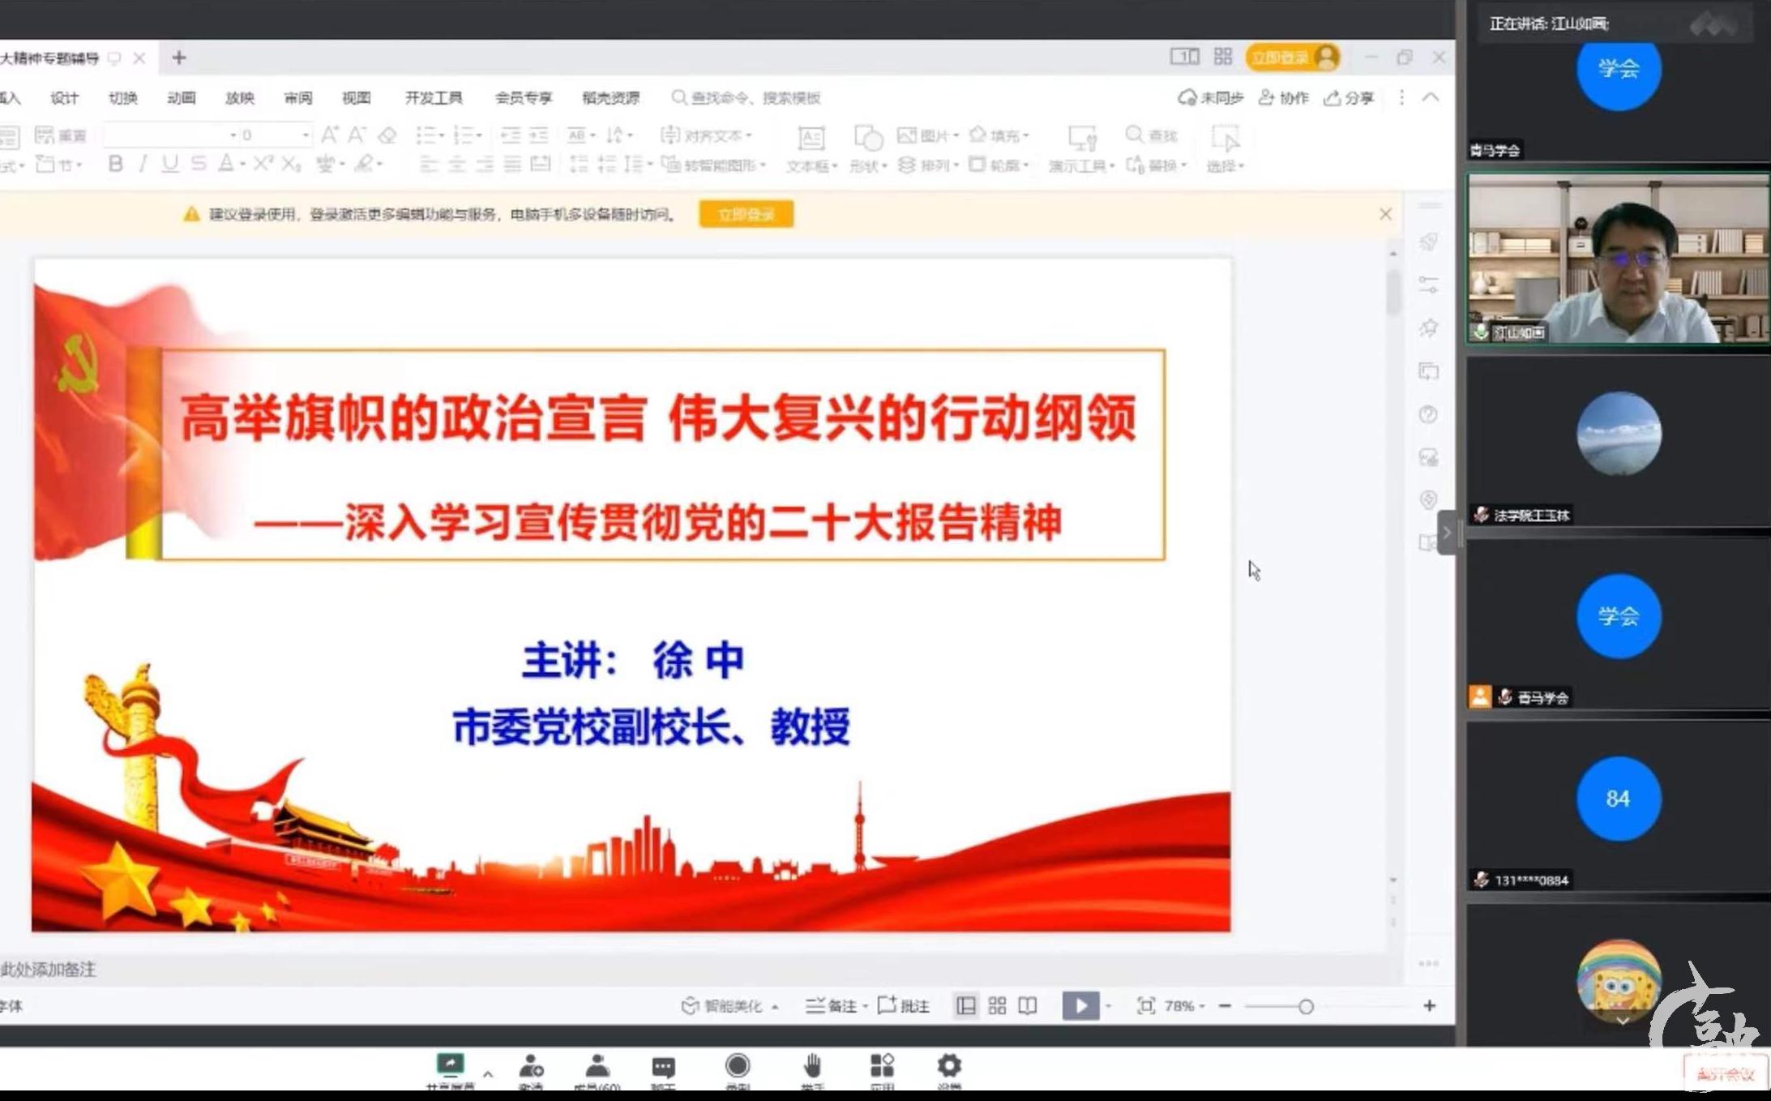Viewport: 1771px width, 1101px height.
Task: Start the slideshow with the play button
Action: 1080,1006
